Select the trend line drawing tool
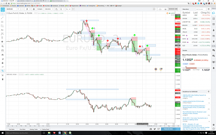216x135 pixels. (x=2, y=18)
